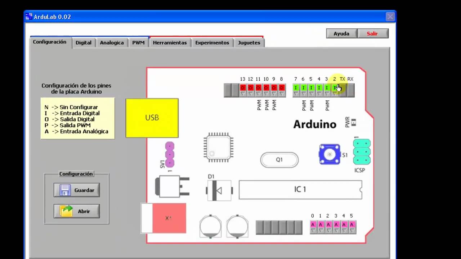This screenshot has height=259, width=461.
Task: Expand the mode dropdown under pin 13
Action: [x=242, y=94]
